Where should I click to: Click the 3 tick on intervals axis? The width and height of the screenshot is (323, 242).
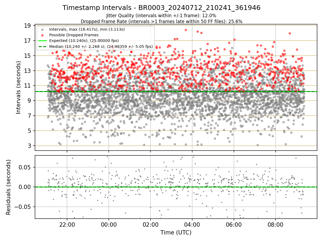click(x=29, y=146)
